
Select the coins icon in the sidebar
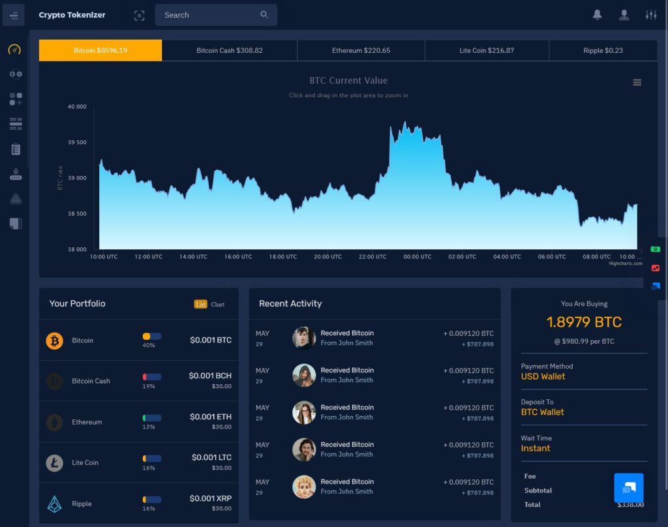pos(14,74)
